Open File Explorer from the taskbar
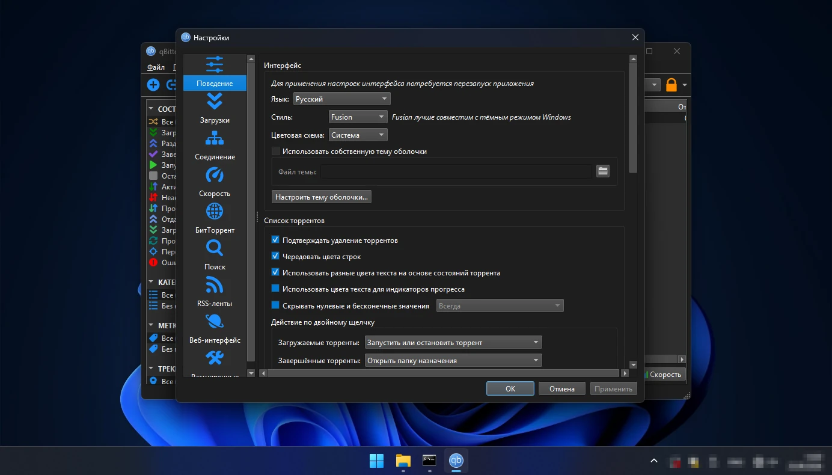Image resolution: width=832 pixels, height=475 pixels. tap(403, 461)
